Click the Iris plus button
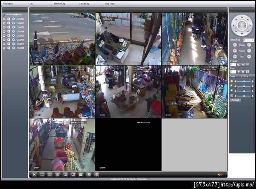The width and height of the screenshot is (256, 189). coord(235,57)
